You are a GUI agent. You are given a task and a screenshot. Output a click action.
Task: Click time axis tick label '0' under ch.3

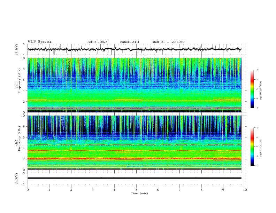tap(28, 190)
